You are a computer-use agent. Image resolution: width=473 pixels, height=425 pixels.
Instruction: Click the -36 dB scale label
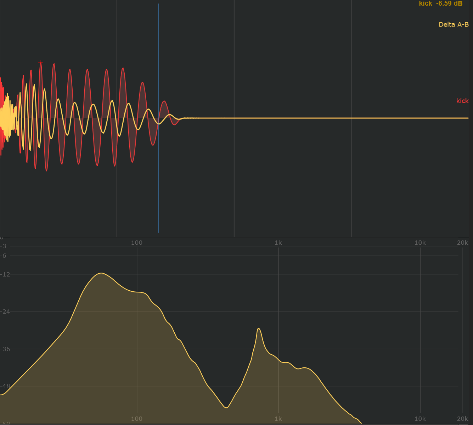tap(5, 349)
